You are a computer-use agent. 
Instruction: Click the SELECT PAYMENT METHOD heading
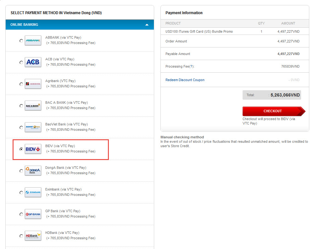[x=56, y=13]
